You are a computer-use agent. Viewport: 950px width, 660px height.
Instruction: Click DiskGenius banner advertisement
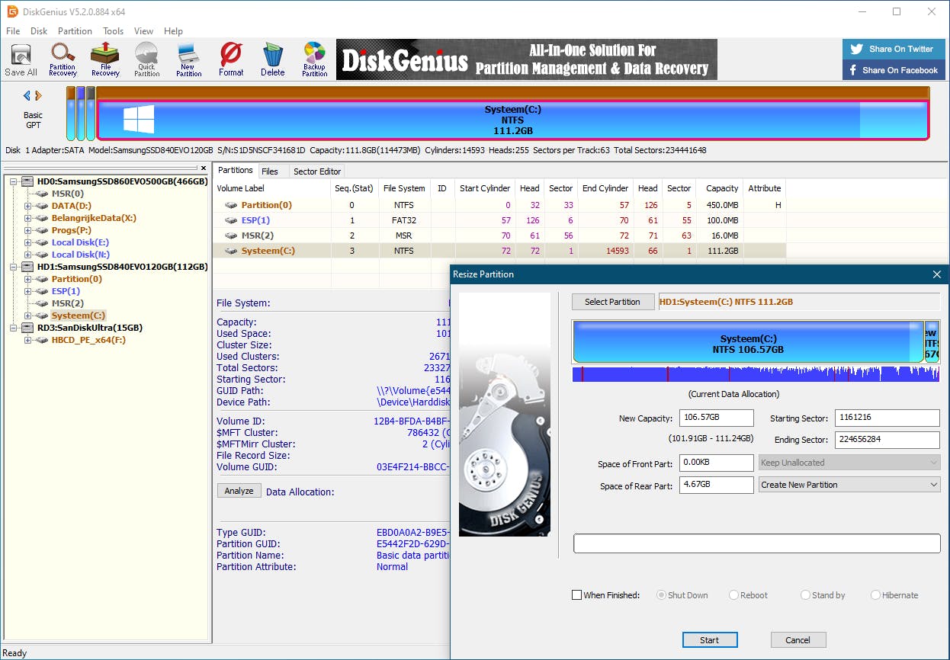pos(527,59)
